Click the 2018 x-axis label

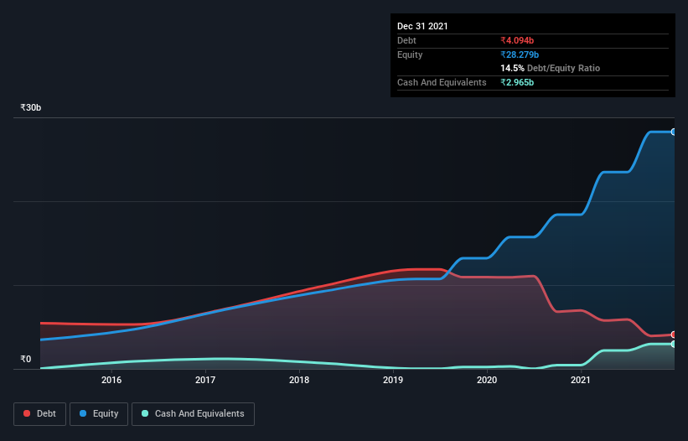[x=299, y=380]
